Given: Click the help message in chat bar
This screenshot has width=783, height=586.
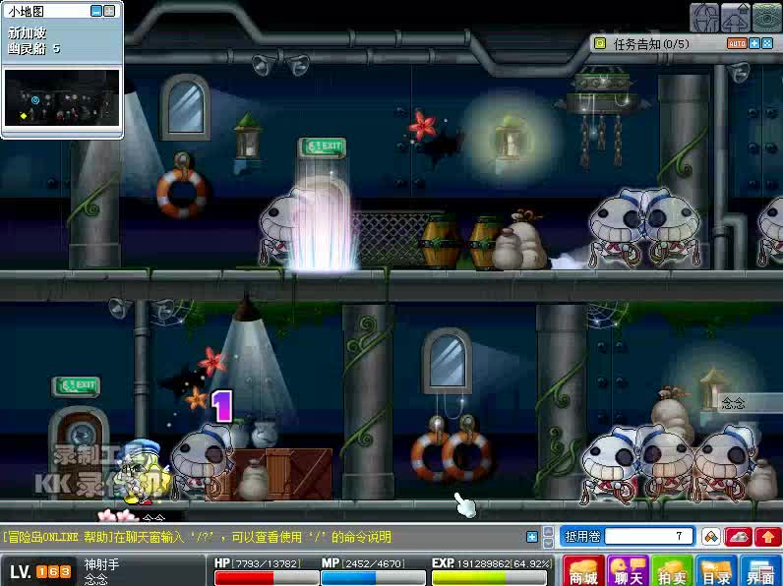Looking at the screenshot, I should click(x=198, y=537).
